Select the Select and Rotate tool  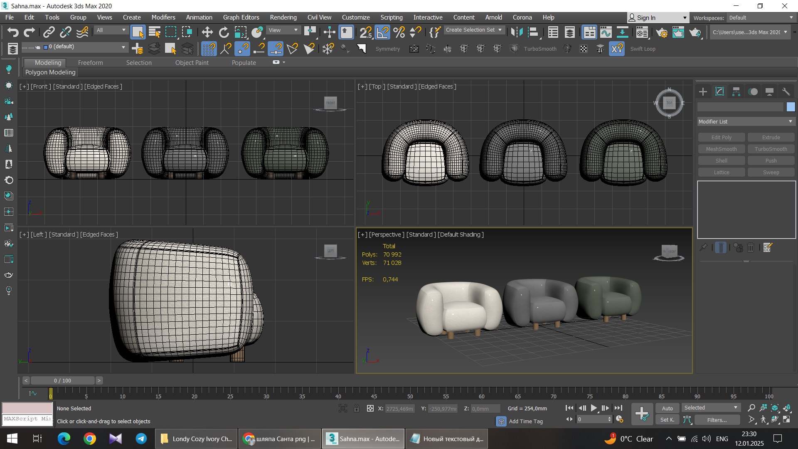(x=224, y=32)
